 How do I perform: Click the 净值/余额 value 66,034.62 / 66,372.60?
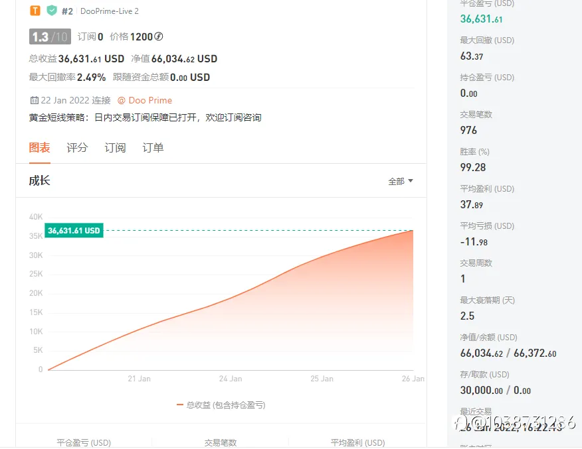click(508, 353)
